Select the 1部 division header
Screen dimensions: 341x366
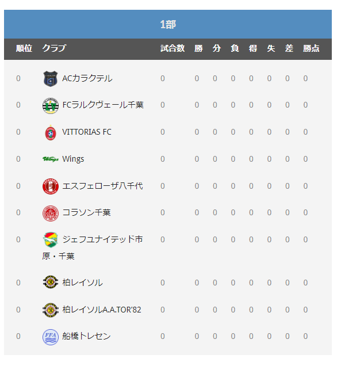168,24
